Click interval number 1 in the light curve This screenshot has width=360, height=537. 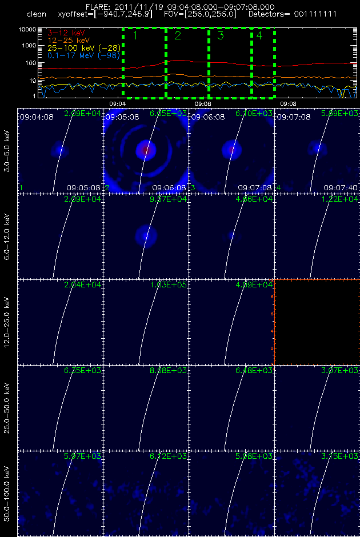[135, 35]
